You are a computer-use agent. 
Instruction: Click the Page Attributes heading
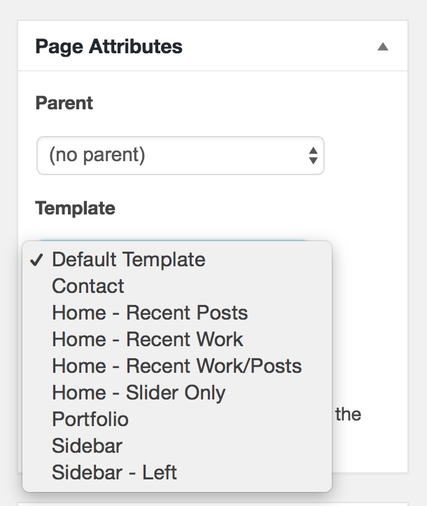[109, 47]
